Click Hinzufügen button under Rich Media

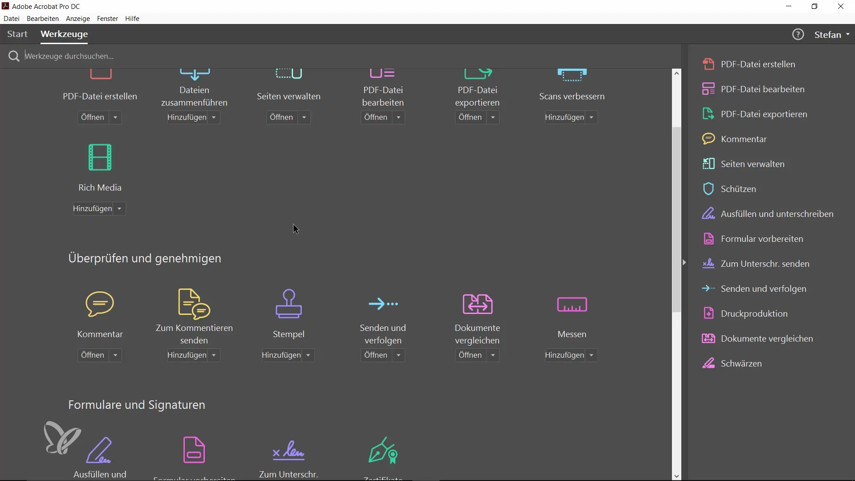pos(93,209)
